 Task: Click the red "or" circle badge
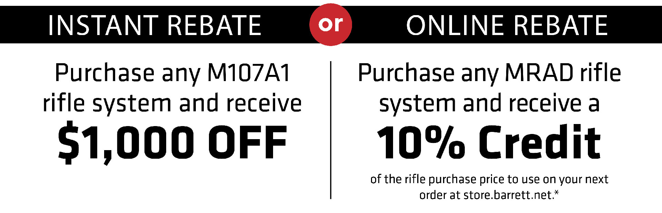(x=331, y=24)
